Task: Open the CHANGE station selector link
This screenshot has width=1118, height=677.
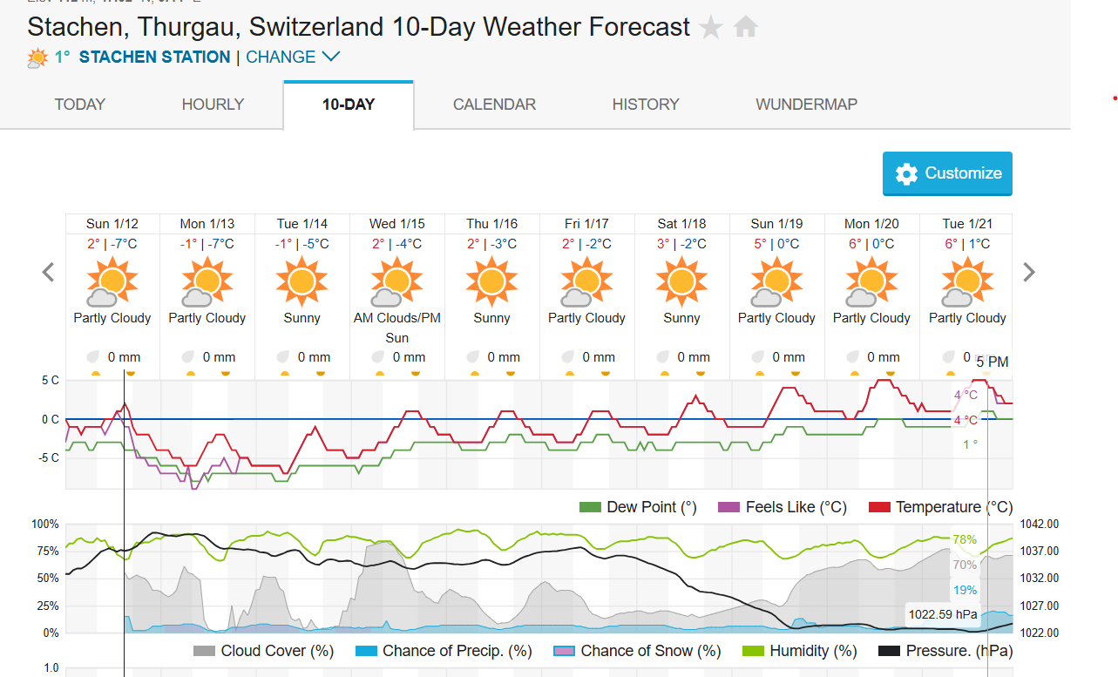Action: [x=281, y=58]
